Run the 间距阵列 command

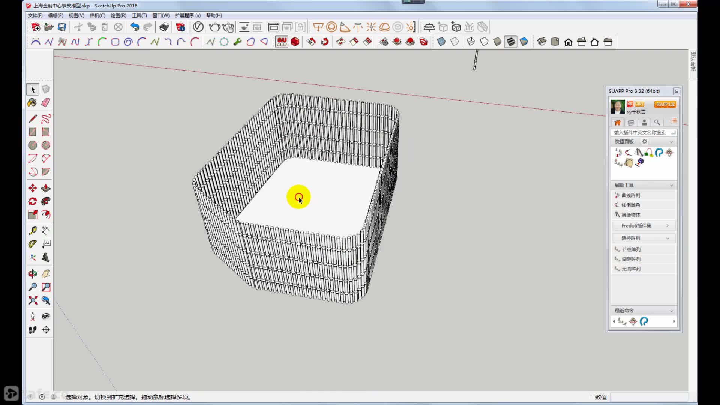644,259
